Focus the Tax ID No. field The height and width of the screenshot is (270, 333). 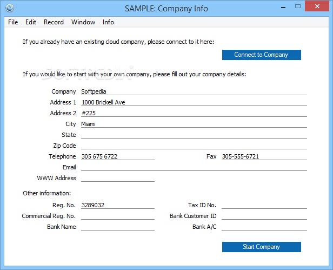[264, 206]
